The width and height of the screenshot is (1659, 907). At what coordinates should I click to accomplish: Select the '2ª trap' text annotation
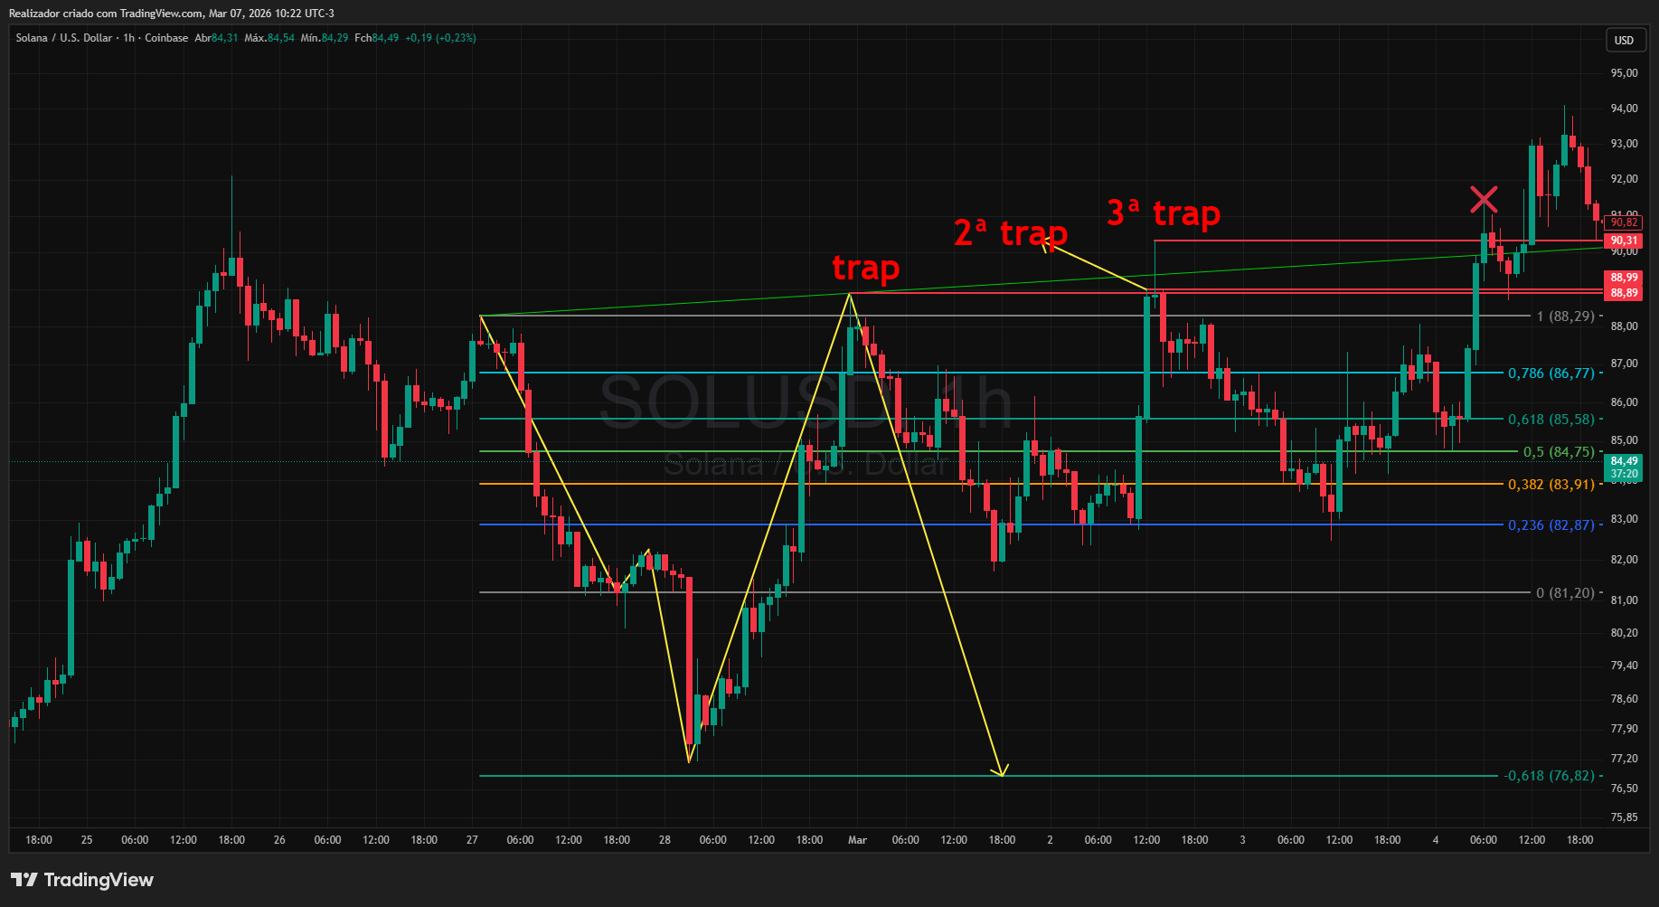(x=1010, y=233)
